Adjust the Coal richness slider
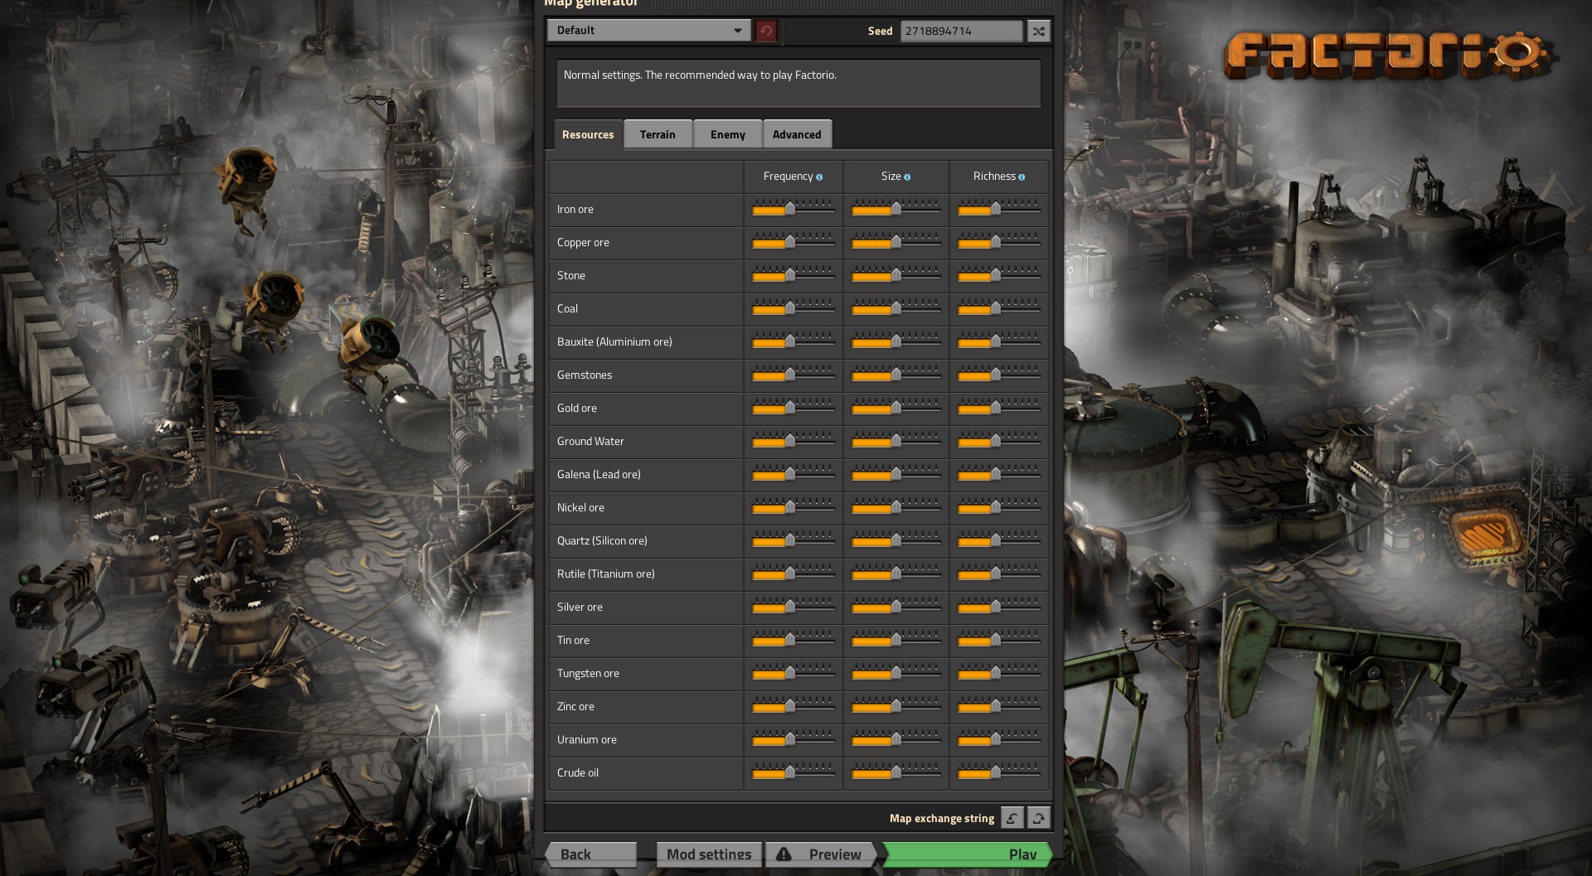This screenshot has width=1592, height=876. click(x=999, y=308)
